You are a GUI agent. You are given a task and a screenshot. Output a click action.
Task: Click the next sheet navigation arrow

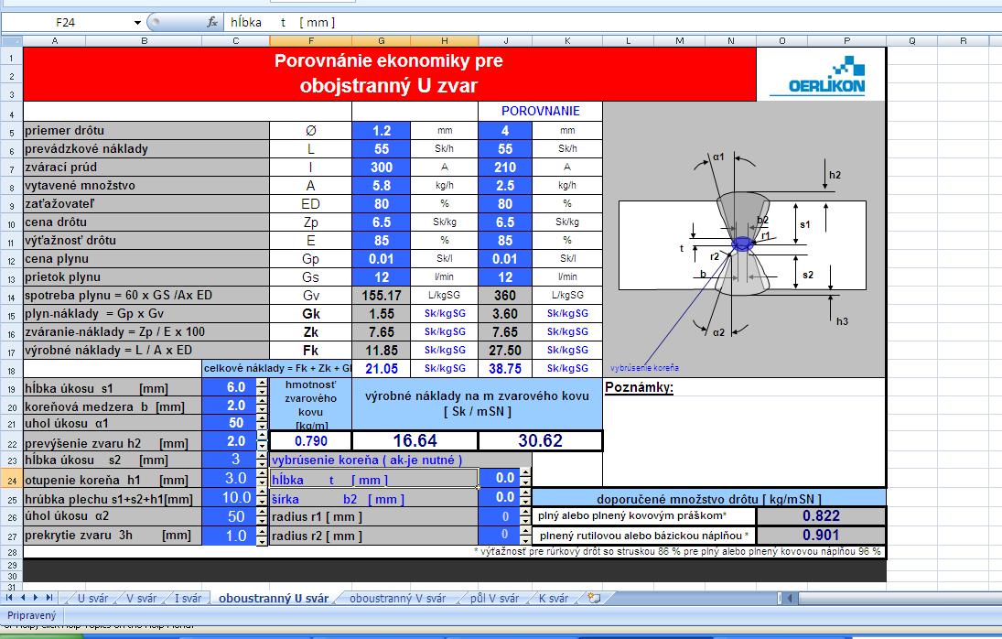[x=37, y=598]
